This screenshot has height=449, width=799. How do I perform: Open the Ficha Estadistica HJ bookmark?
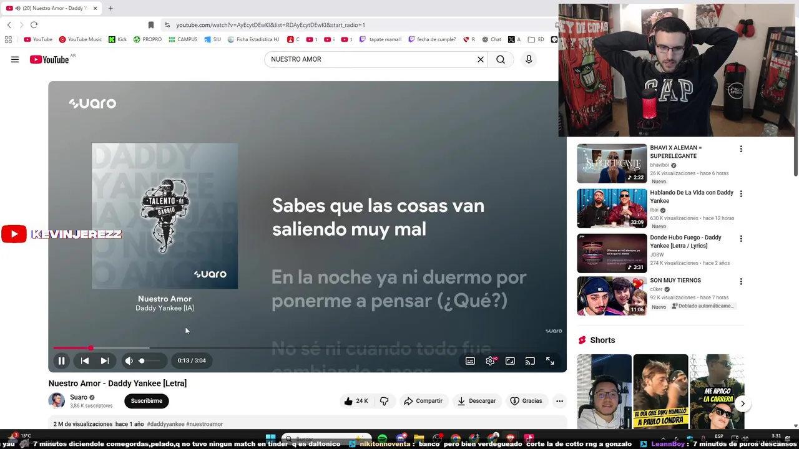coord(253,39)
